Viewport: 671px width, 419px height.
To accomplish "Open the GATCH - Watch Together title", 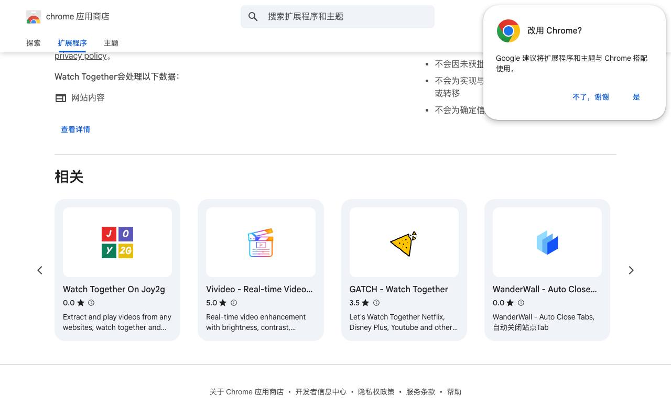I will (399, 289).
